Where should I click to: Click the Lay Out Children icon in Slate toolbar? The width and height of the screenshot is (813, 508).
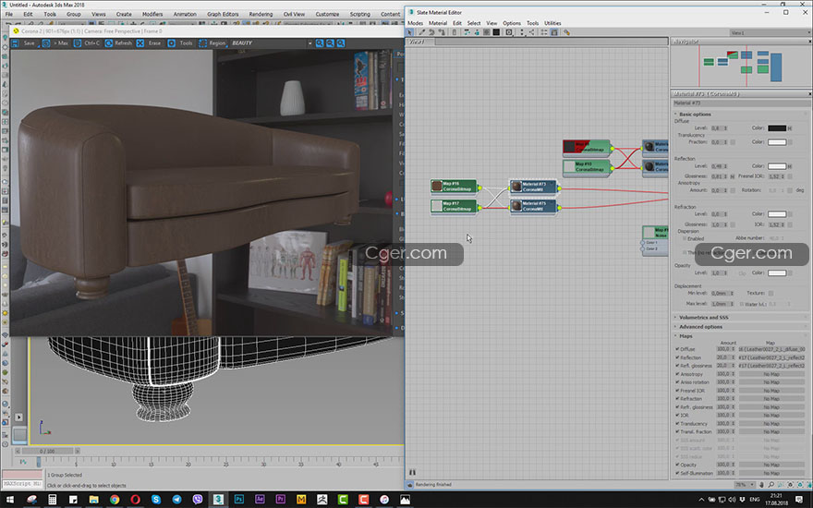click(531, 32)
